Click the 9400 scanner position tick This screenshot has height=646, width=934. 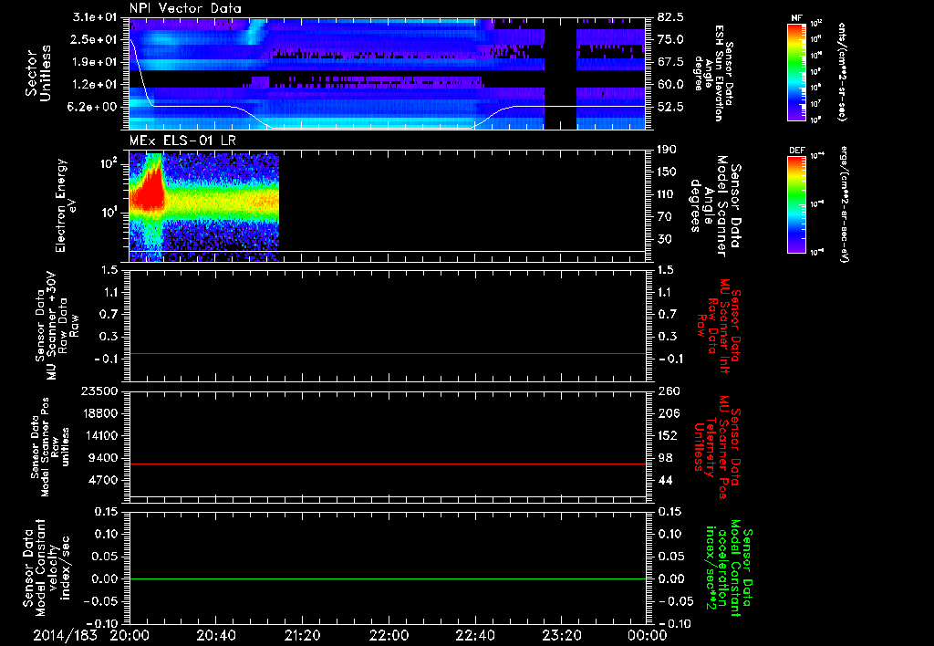pos(104,458)
